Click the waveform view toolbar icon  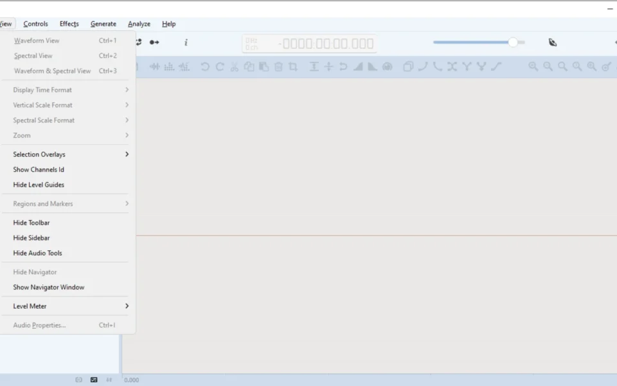pos(155,66)
